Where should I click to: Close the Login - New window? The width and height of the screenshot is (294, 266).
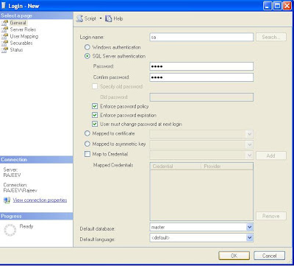coord(287,6)
